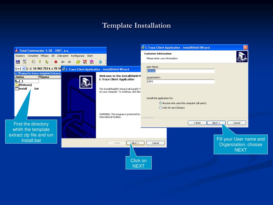The image size is (273, 205).
Task: Open the Start menu in Total Commander
Action: tap(90, 56)
